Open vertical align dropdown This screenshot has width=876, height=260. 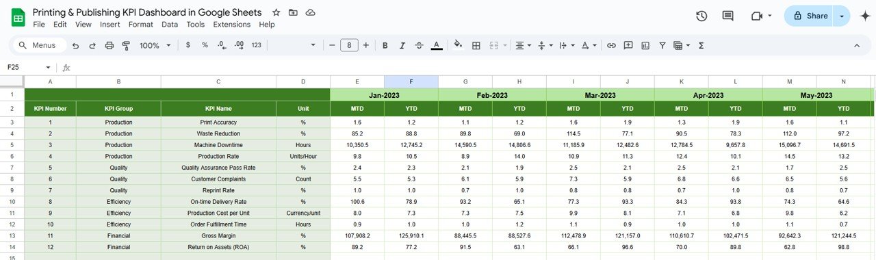[545, 45]
